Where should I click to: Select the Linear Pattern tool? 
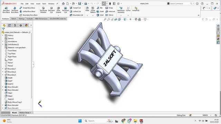tap(93, 10)
